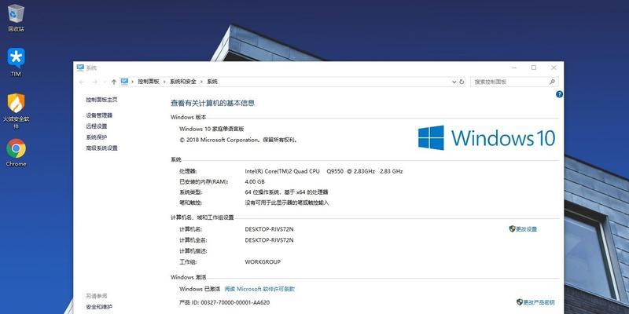Launch the Chrome desktop icon
629x314 pixels.
coord(16,152)
